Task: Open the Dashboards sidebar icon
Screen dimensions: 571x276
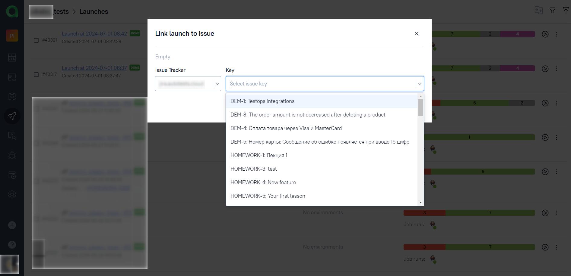Action: coord(12,57)
